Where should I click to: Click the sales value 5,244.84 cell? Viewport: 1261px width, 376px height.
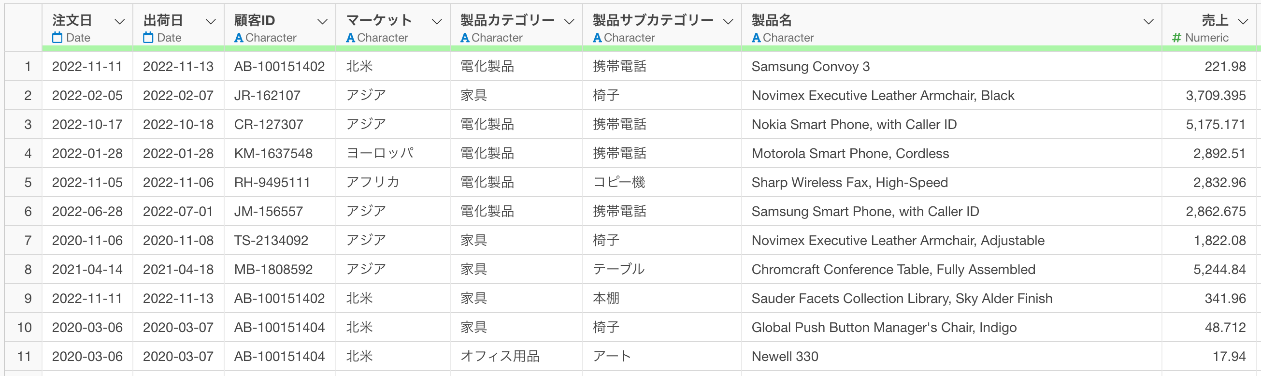(1219, 270)
